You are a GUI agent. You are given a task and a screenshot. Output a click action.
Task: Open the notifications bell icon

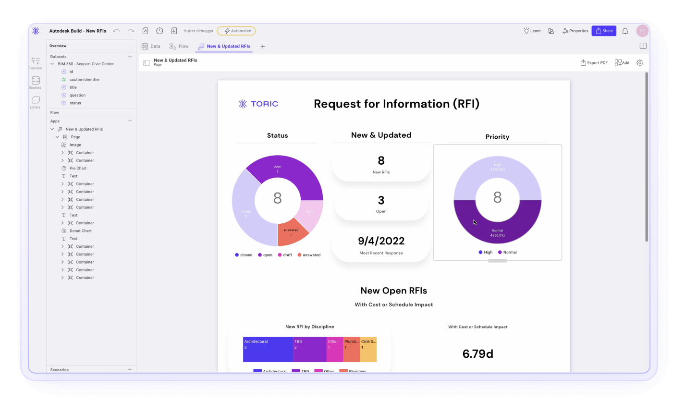tap(624, 30)
